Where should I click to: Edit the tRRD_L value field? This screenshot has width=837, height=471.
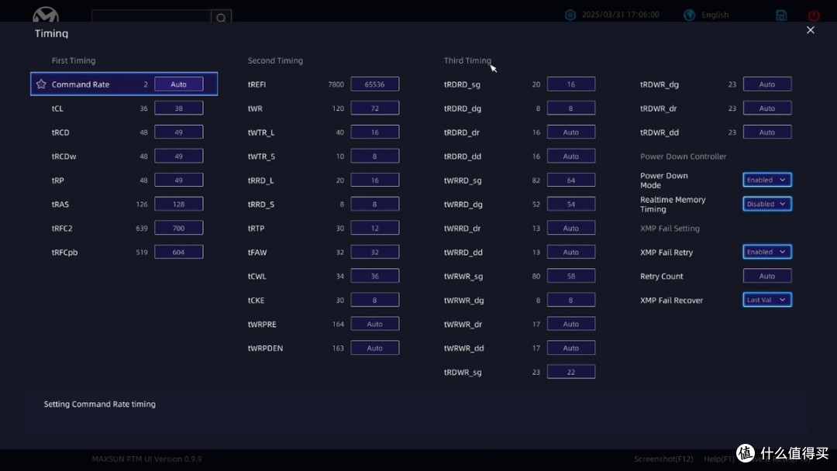[375, 180]
